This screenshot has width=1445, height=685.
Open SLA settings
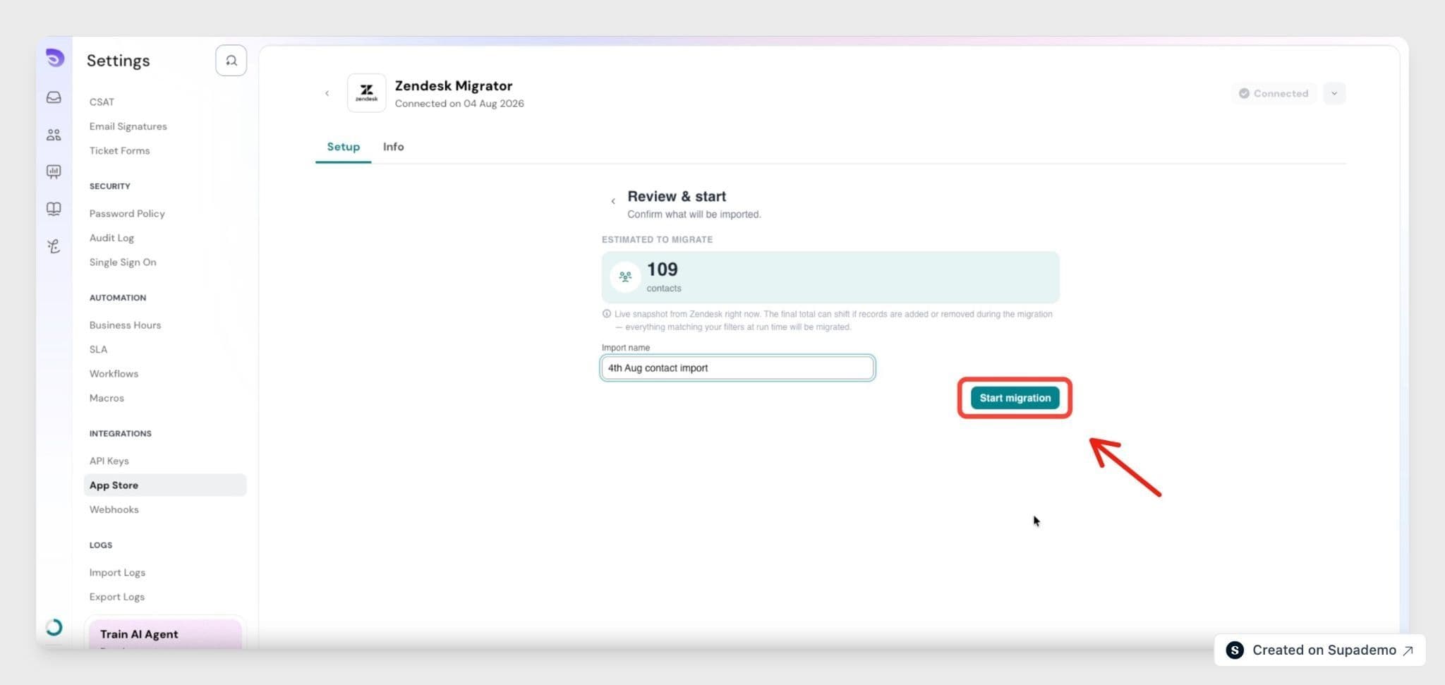point(98,349)
